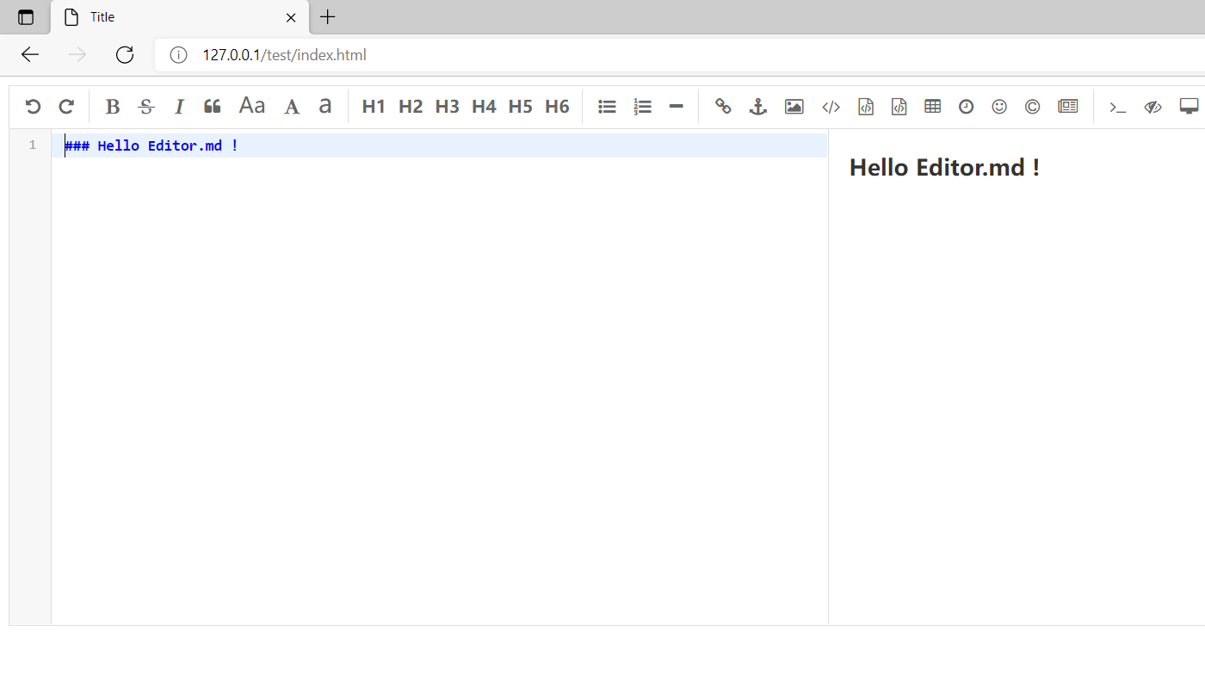Convert selection to lowercase with a icon
The height and width of the screenshot is (686, 1205).
[325, 106]
